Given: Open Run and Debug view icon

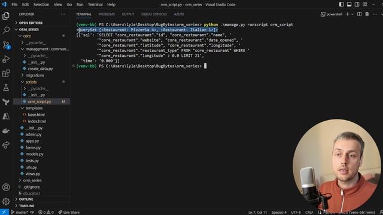Looking at the screenshot, I should (x=6, y=59).
